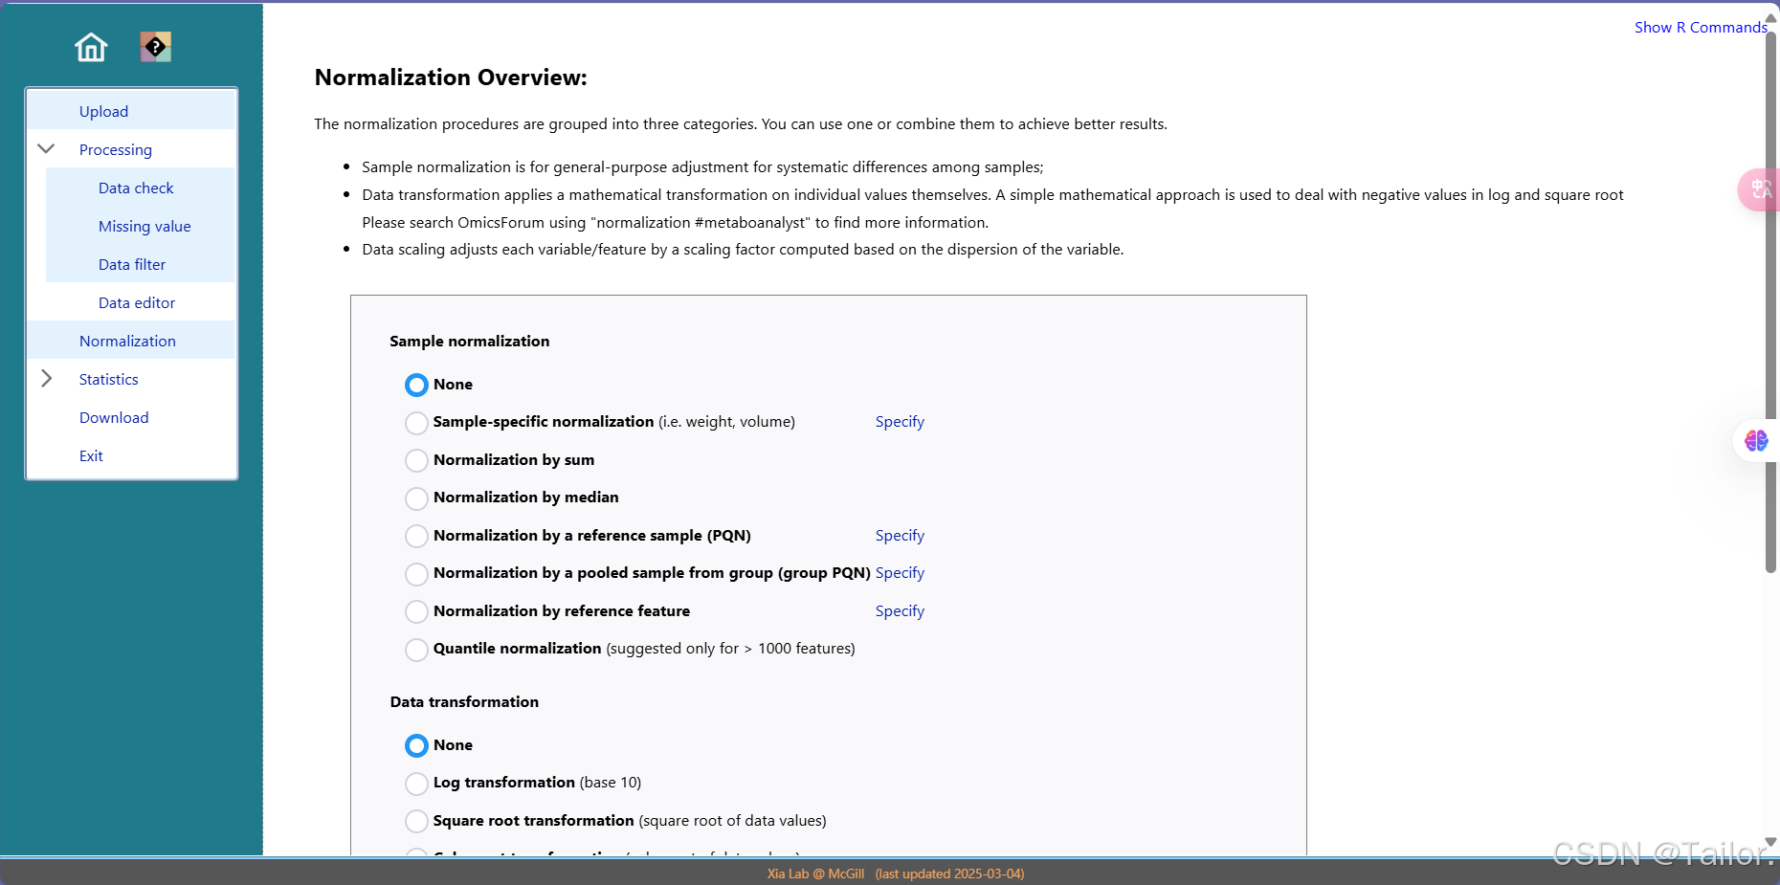1780x885 pixels.
Task: Click the Data transformation section title
Action: click(464, 701)
